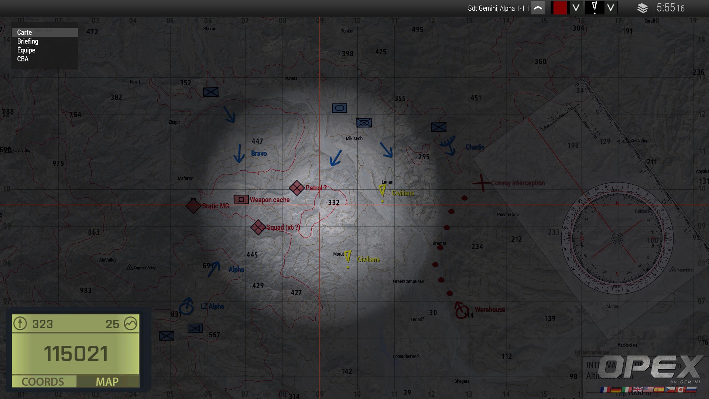Click the compass center on map
Image resolution: width=709 pixels, height=399 pixels.
(x=617, y=238)
